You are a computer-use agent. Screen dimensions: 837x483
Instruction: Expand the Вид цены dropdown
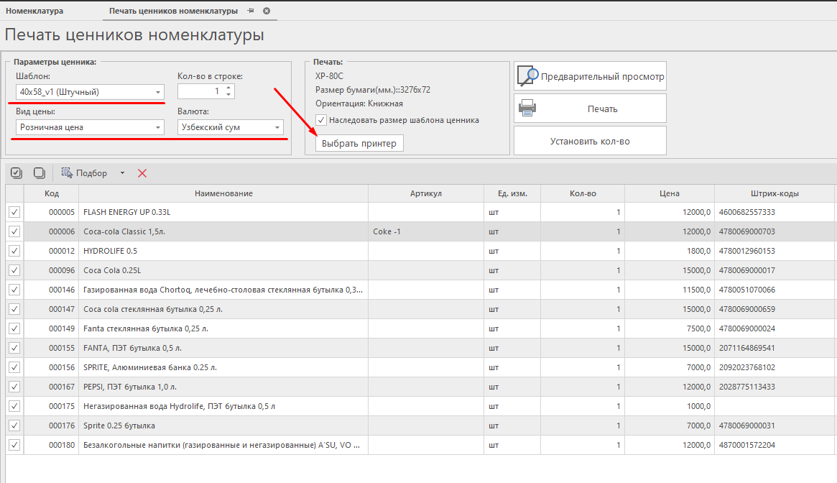(157, 128)
